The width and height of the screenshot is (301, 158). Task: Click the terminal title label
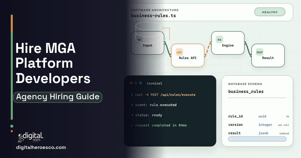coord(155,83)
